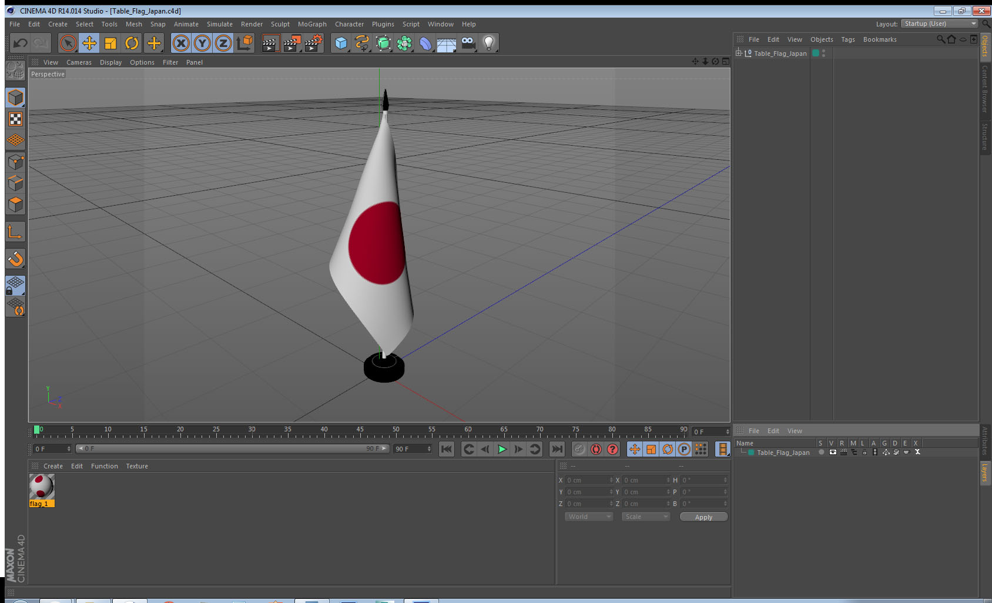Click the Undo arrow icon
Viewport: 992px width, 603px height.
tap(21, 43)
